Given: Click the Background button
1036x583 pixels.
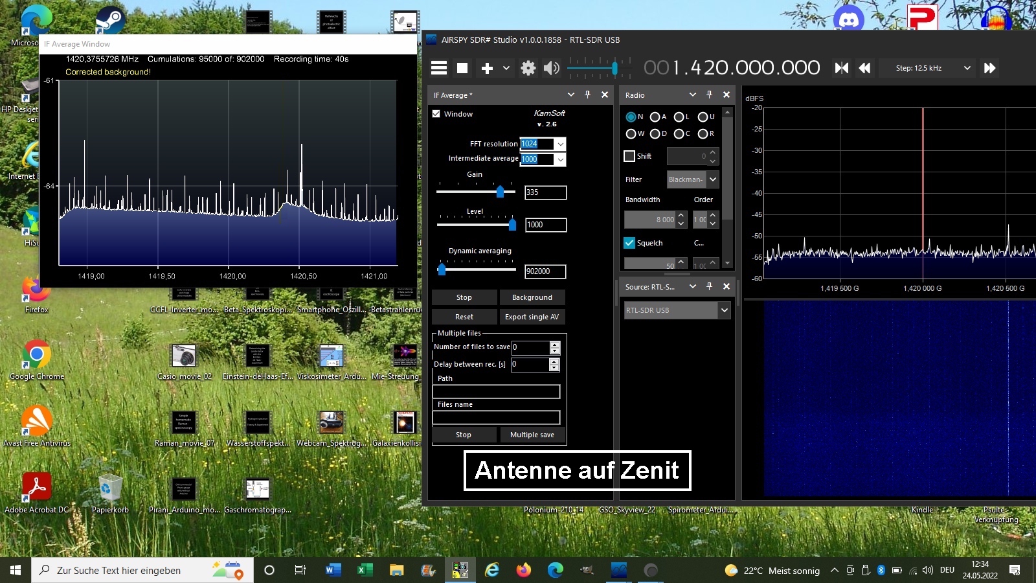Looking at the screenshot, I should pos(532,297).
